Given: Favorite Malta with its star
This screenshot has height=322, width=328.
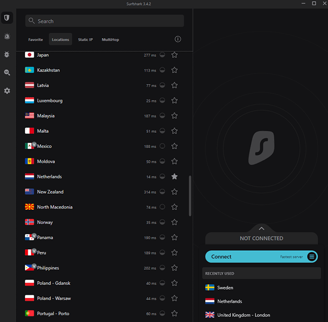Looking at the screenshot, I should pos(174,131).
